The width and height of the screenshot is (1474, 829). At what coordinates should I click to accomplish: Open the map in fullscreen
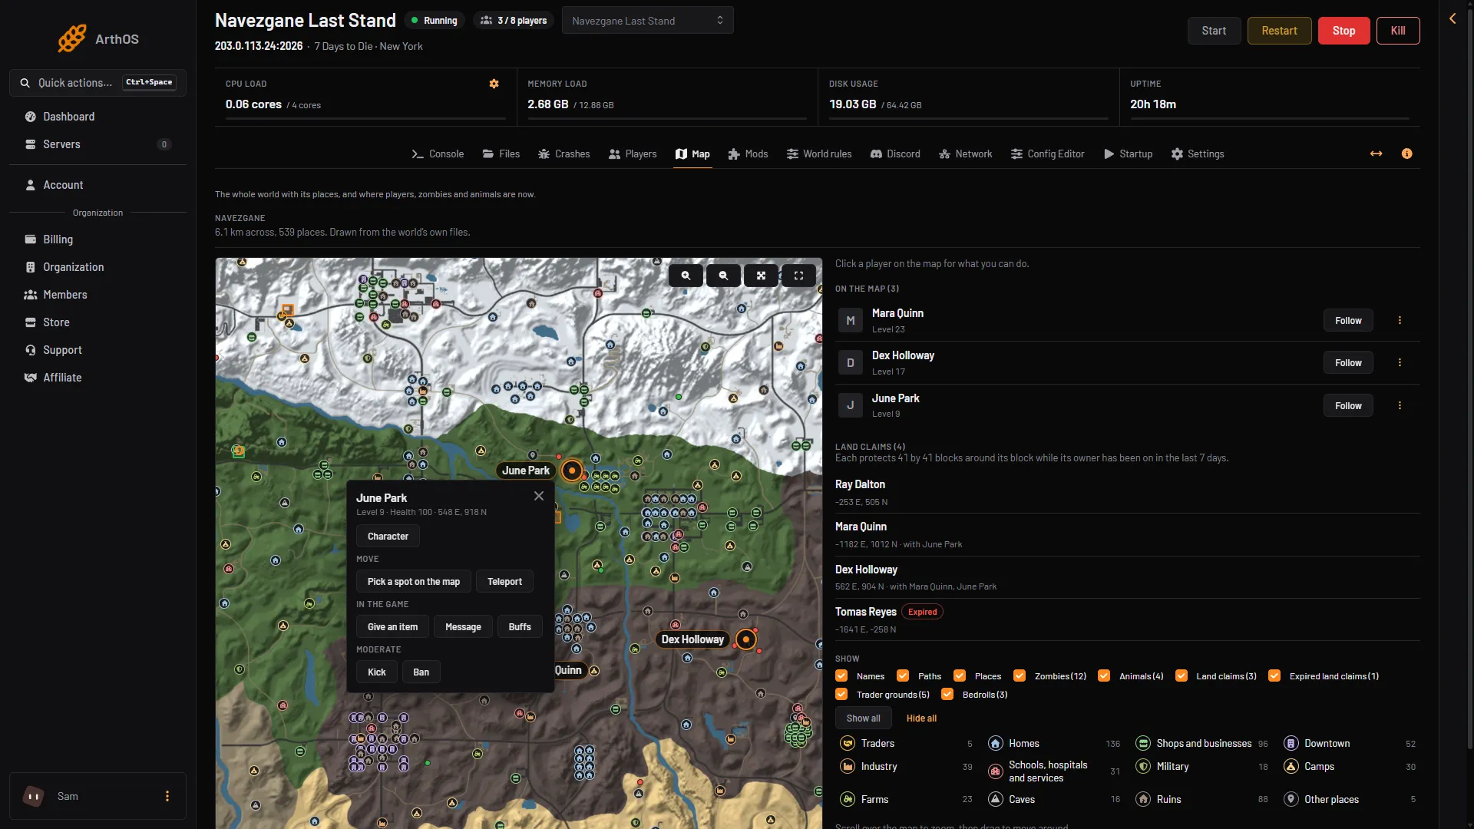[798, 276]
